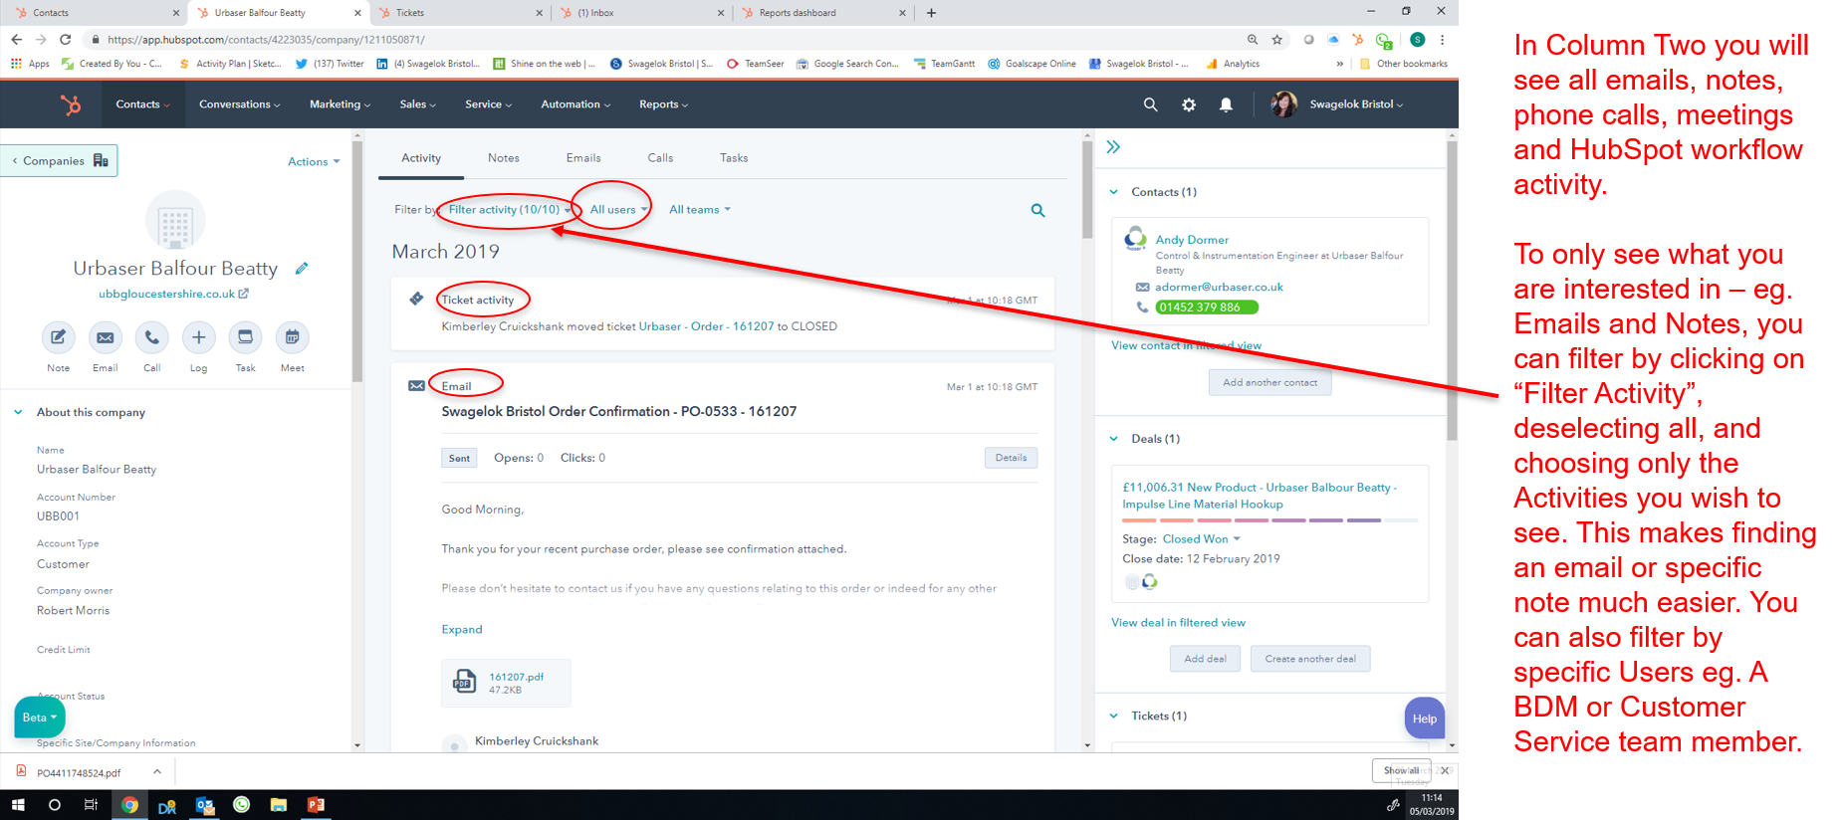The image size is (1843, 820).
Task: Open the All users filter dropdown
Action: (618, 210)
